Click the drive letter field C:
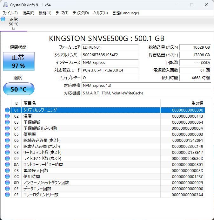Screen dimensions: 214x220 pos(110,78)
